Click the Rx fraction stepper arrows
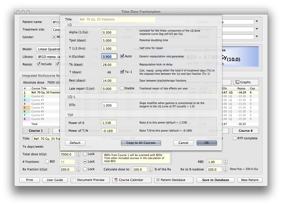 click(x=78, y=169)
